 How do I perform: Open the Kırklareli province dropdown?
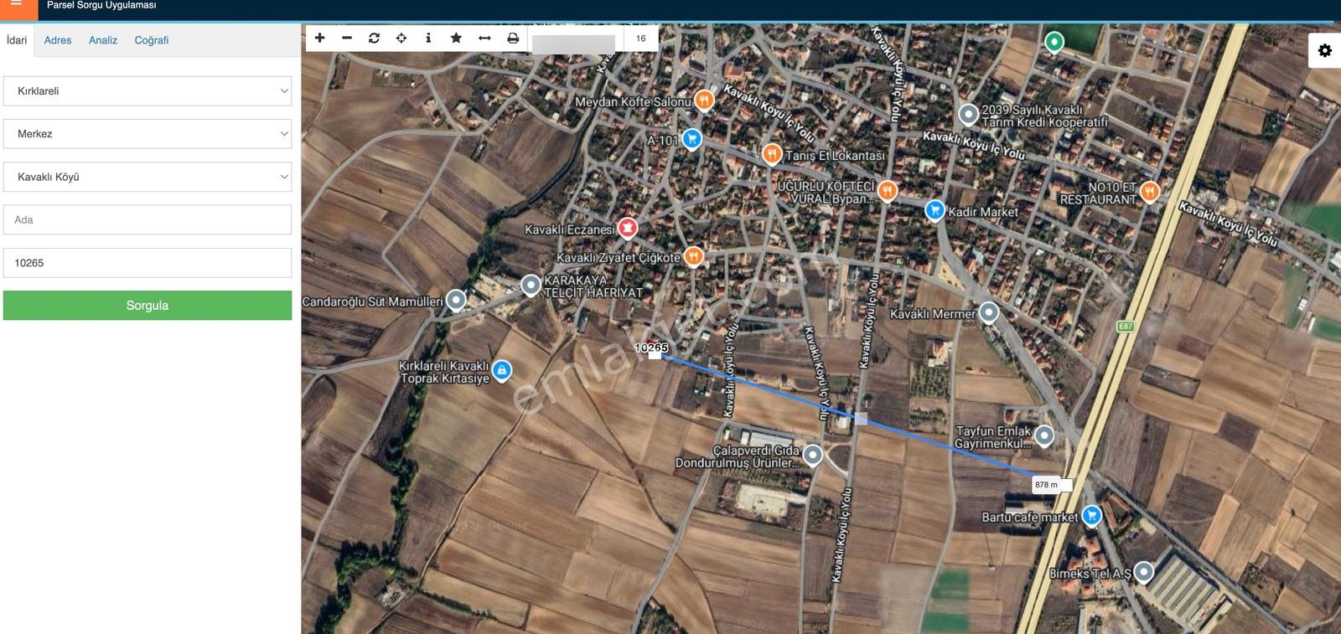148,91
